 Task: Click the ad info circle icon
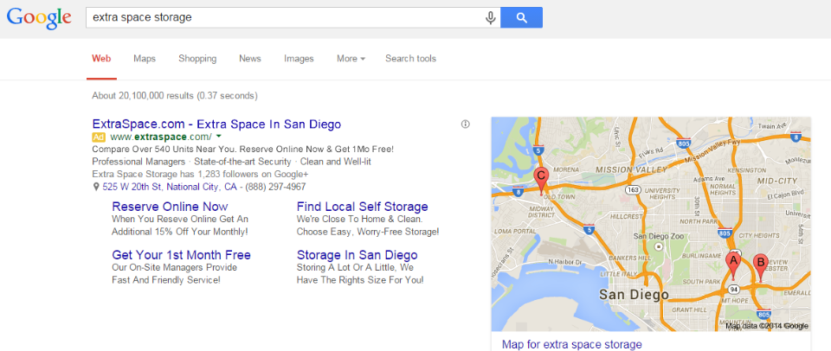466,124
